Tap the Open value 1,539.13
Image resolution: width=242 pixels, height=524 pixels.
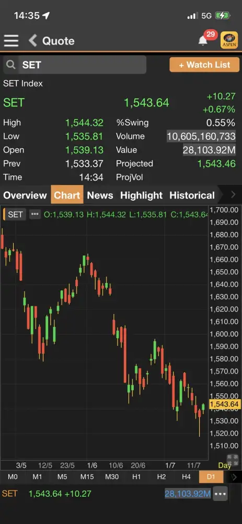click(x=84, y=150)
